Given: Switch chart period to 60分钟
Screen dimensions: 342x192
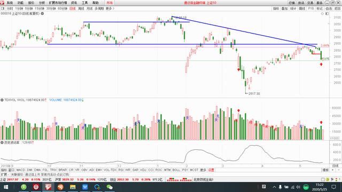Looking at the screenshot, I should (63, 9).
